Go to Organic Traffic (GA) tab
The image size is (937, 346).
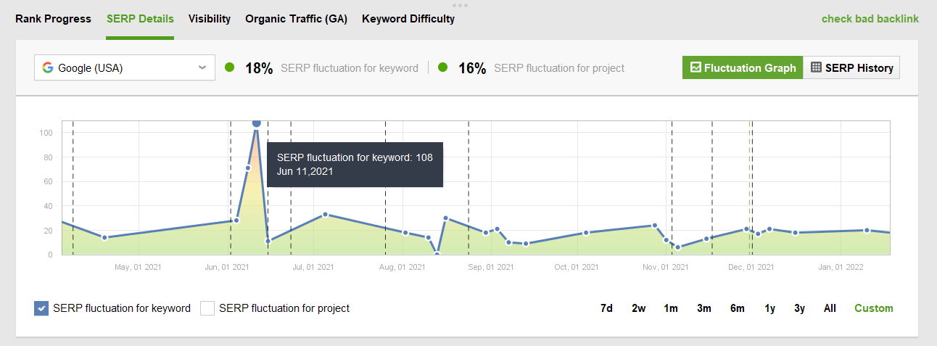296,19
